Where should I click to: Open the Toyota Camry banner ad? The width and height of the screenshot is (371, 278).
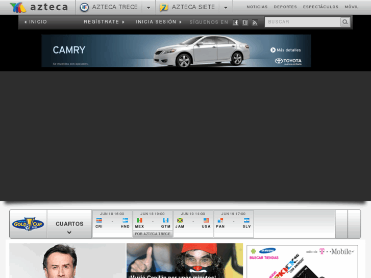(176, 50)
